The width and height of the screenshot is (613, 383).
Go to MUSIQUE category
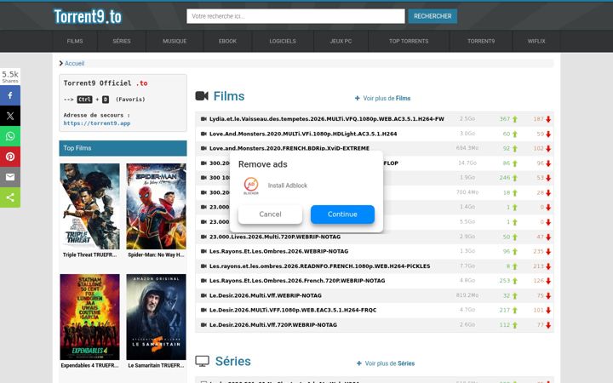175,41
